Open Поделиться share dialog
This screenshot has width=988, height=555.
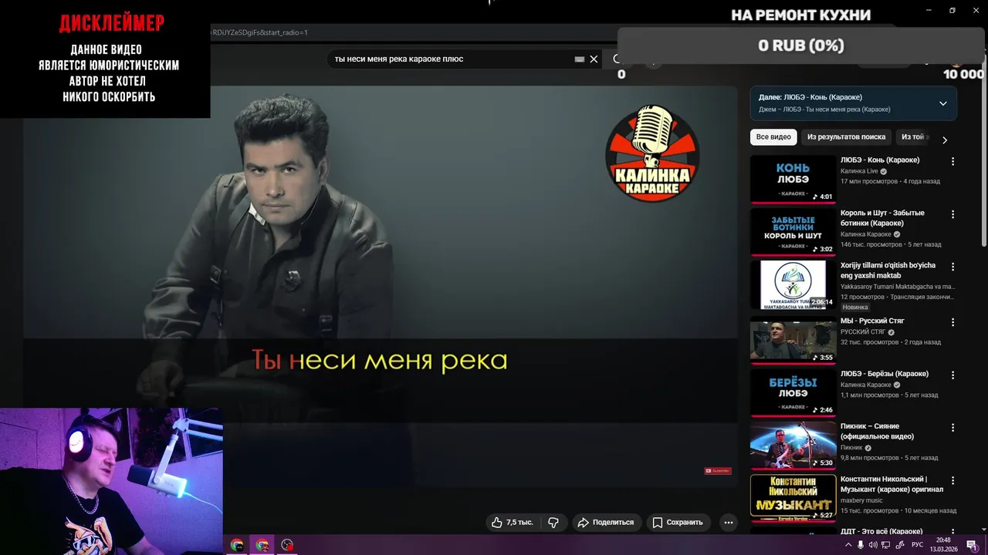click(606, 522)
